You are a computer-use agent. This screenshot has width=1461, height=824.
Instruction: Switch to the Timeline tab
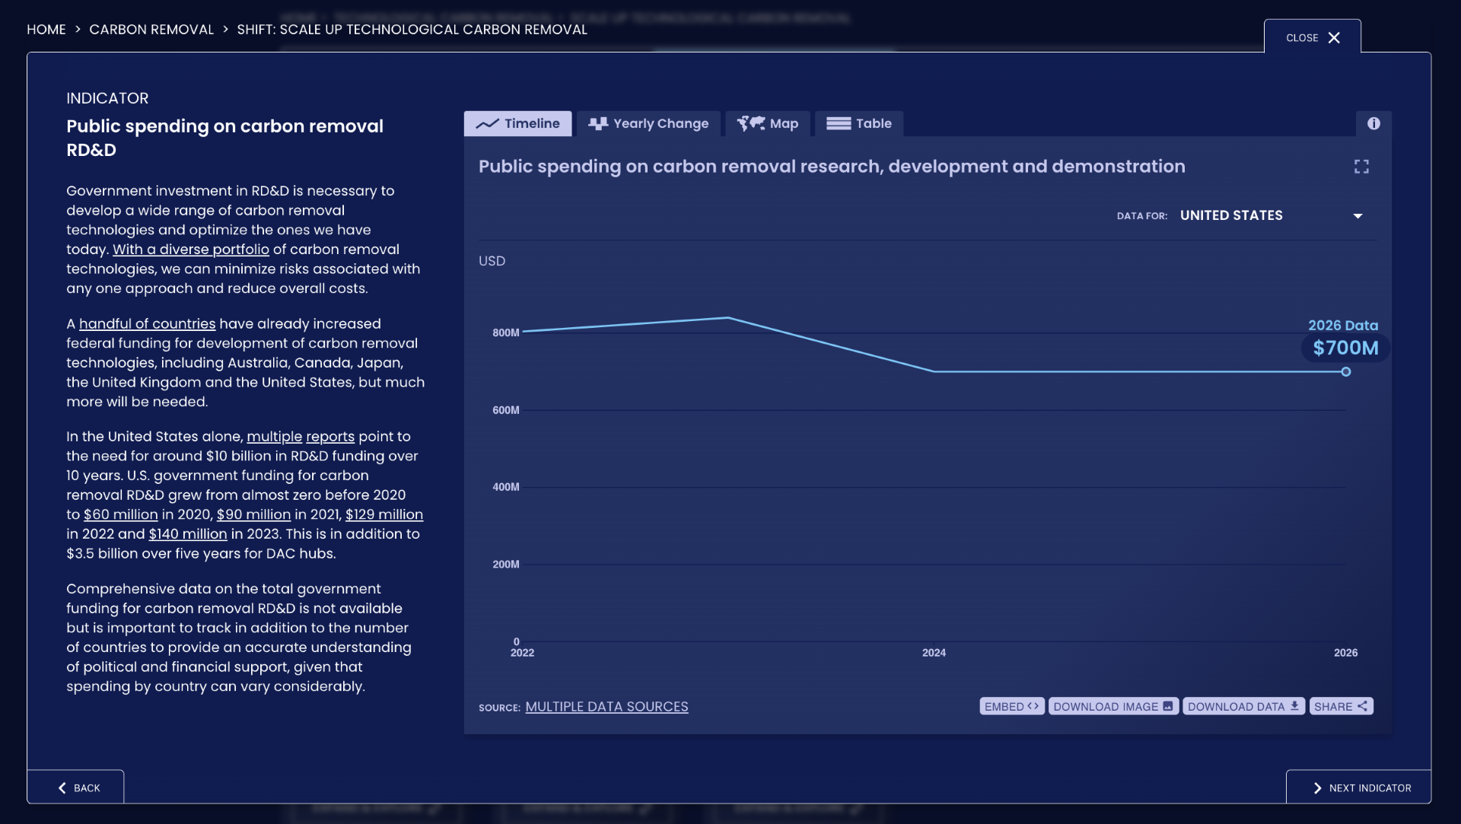(x=517, y=123)
